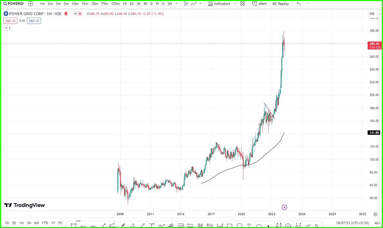Select the M monthly timeframe
Image resolution: width=383 pixels, height=228 pixels.
pyautogui.click(x=163, y=4)
